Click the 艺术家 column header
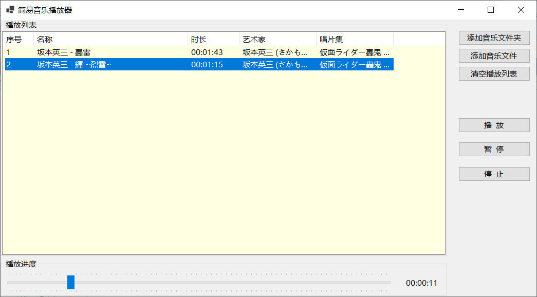Viewport: 537px width, 297px height. (277, 40)
